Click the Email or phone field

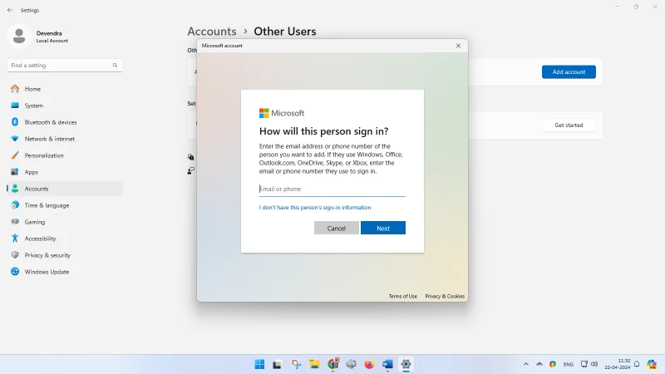pyautogui.click(x=332, y=189)
